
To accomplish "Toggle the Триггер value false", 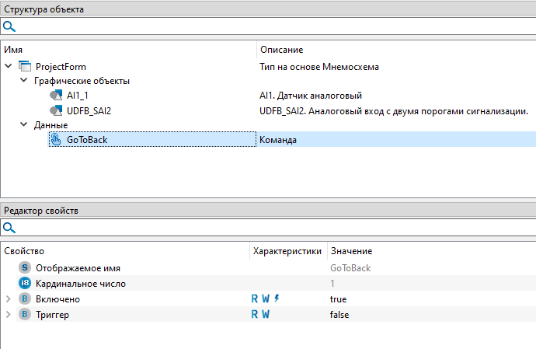I will 339,315.
